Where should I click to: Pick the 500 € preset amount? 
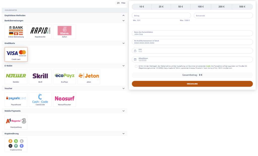pyautogui.click(x=242, y=7)
